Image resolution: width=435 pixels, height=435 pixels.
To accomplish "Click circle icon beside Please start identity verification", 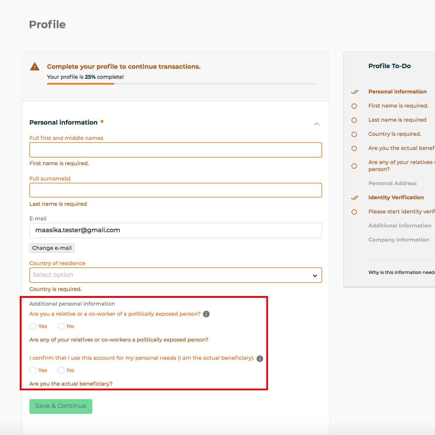I will point(354,212).
